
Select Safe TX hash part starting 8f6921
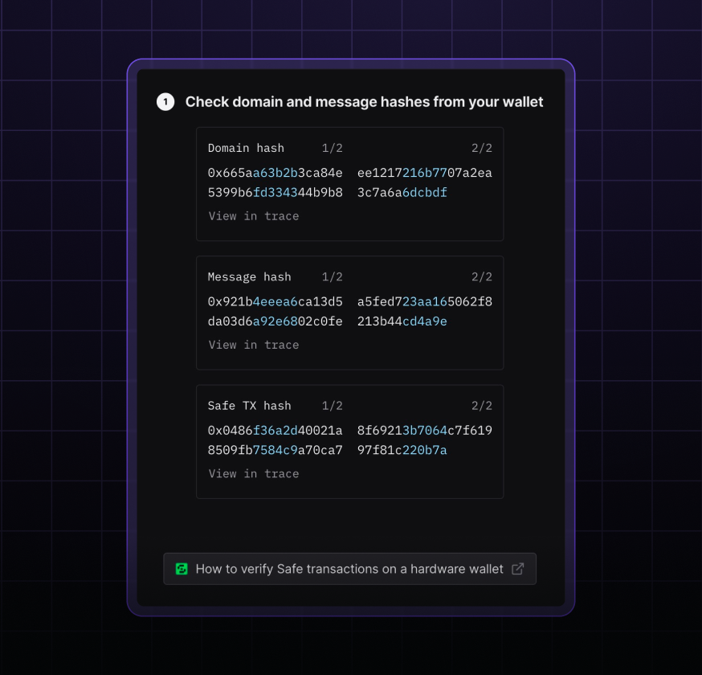tap(424, 440)
